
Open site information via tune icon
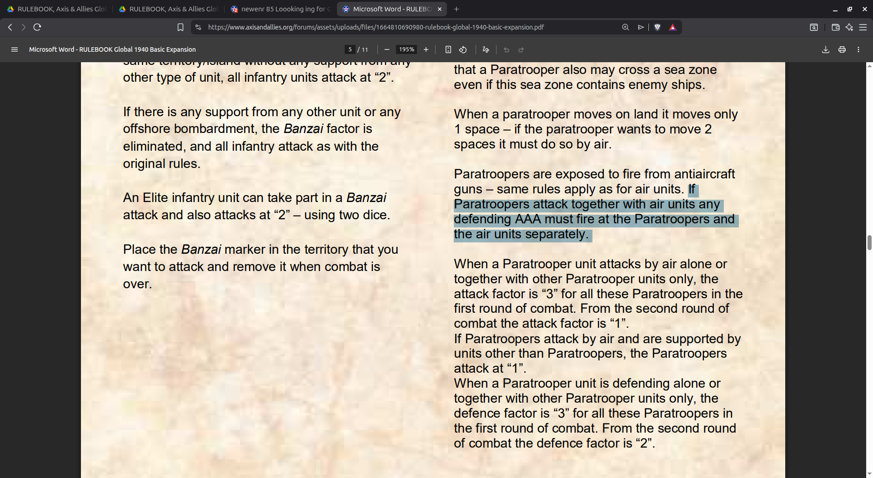[198, 27]
